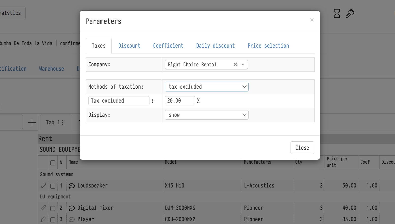The width and height of the screenshot is (395, 224).
Task: Click the tax percentage field showing 20.00
Action: coord(180,101)
